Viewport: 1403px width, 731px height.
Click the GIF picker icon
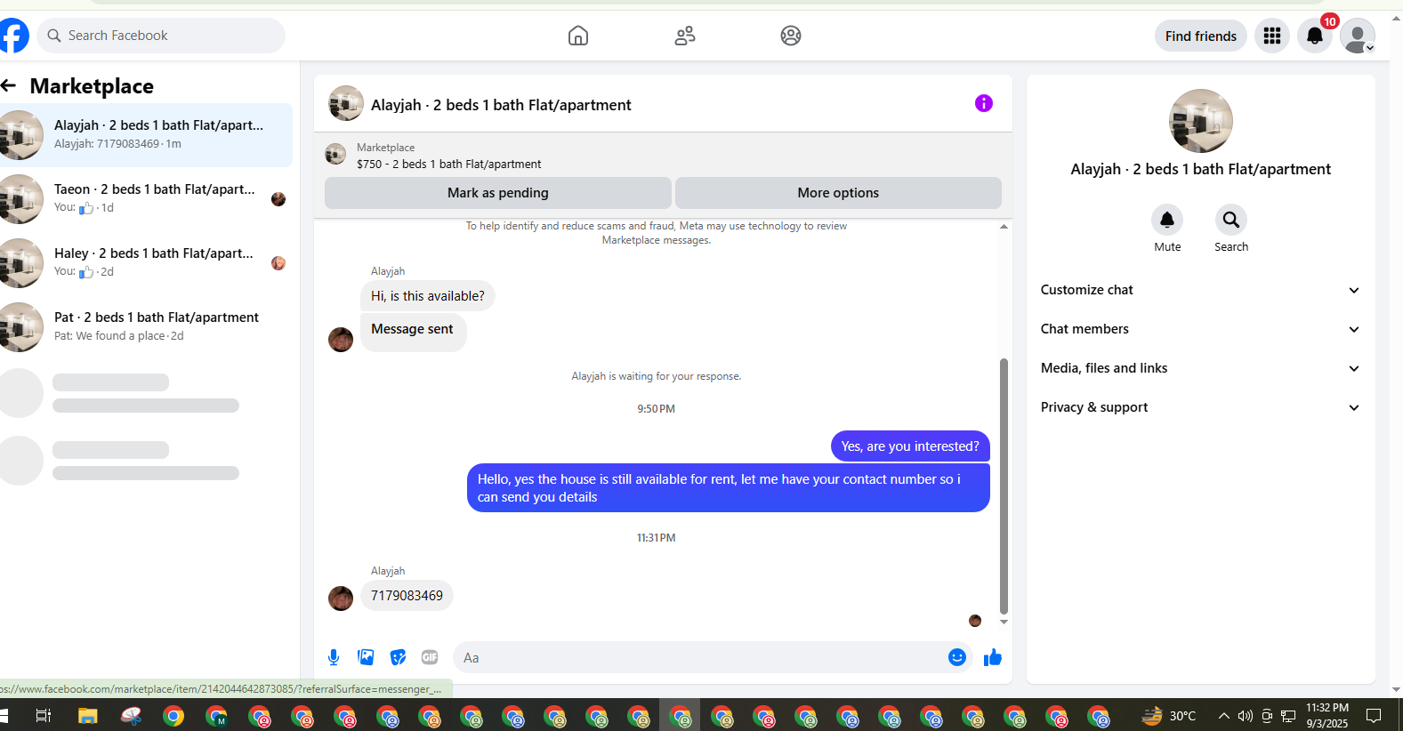tap(430, 657)
